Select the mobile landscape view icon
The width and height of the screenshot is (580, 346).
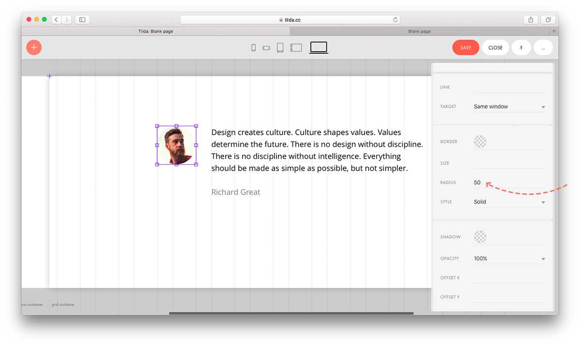pos(266,48)
